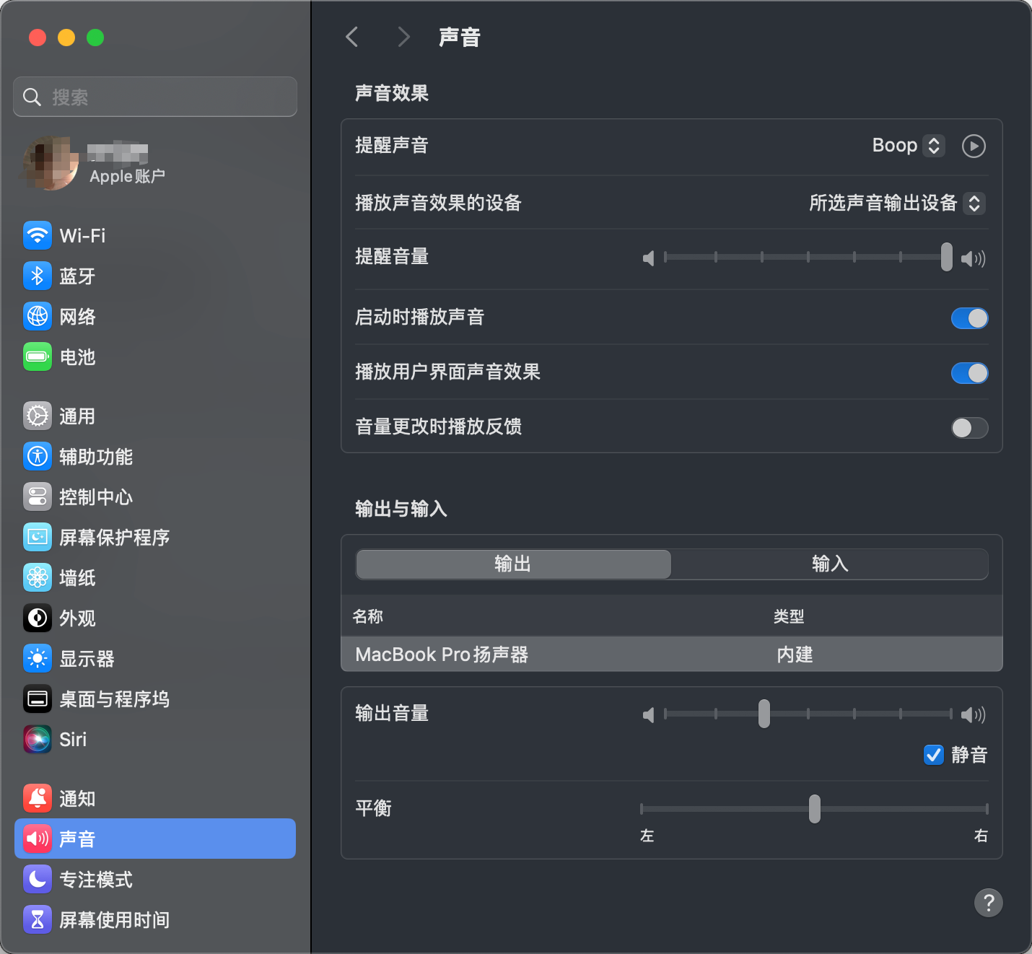Click the 类型 column header
Screen dimensions: 1032x954
tap(789, 616)
